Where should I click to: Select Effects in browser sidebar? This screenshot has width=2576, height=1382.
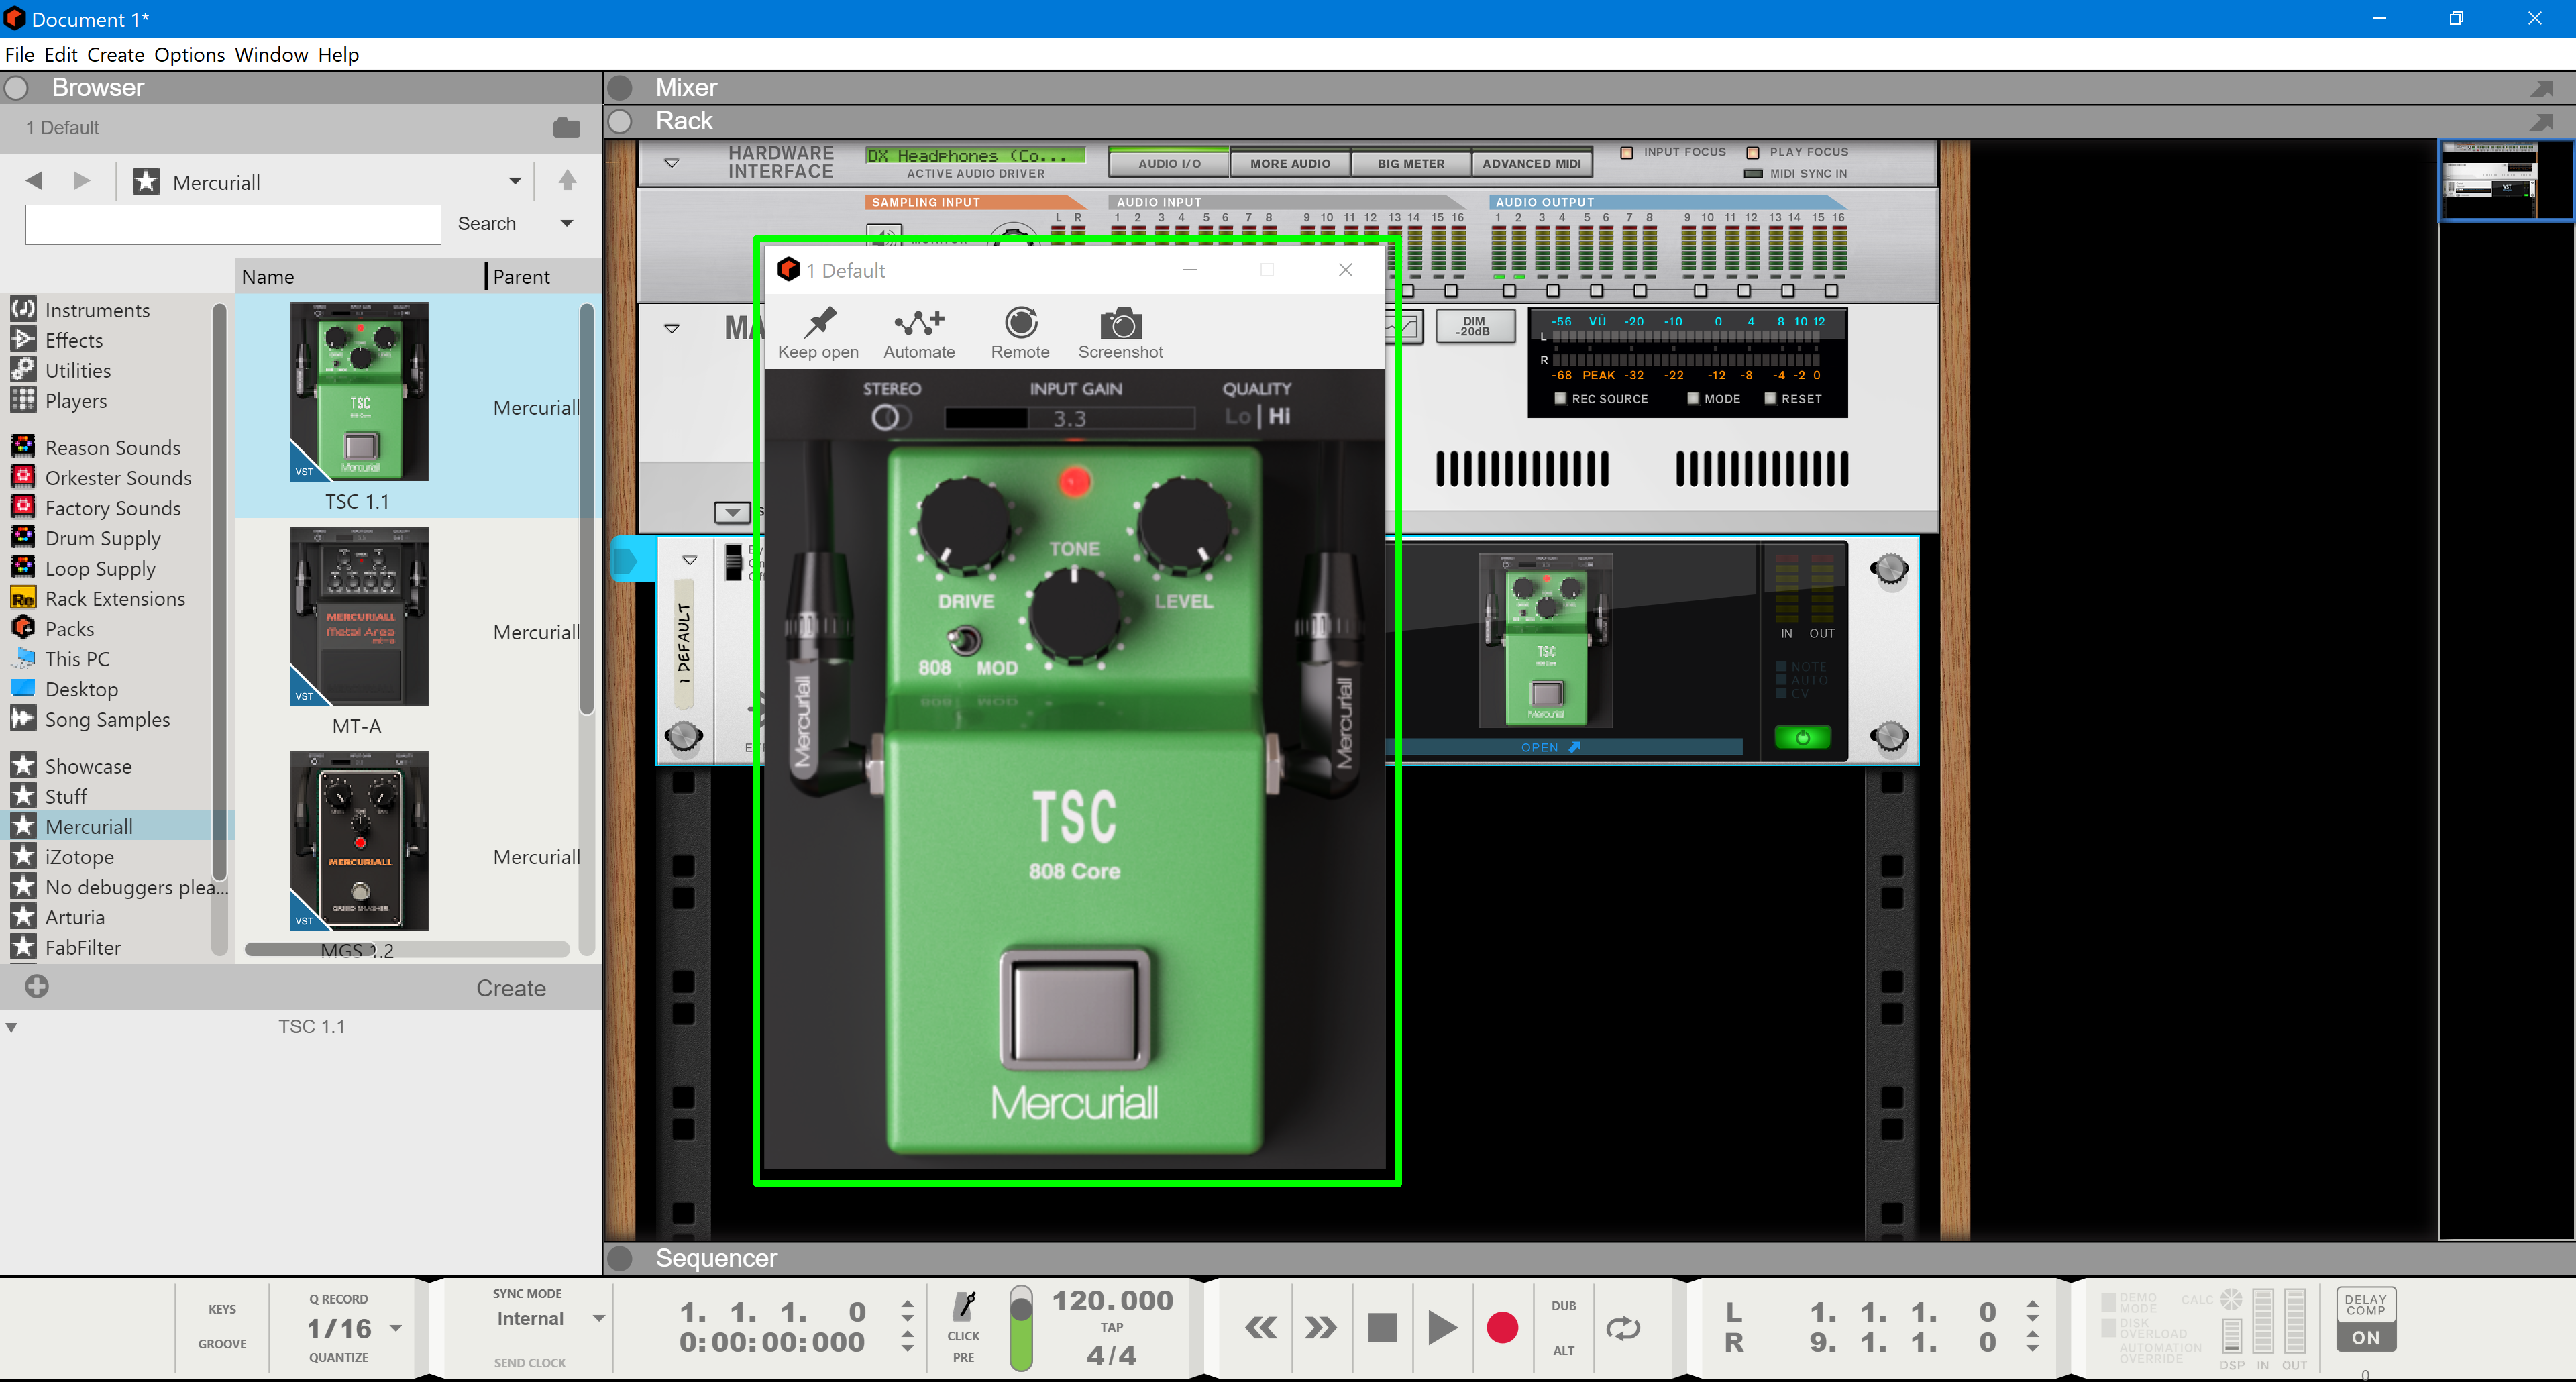pyautogui.click(x=73, y=340)
